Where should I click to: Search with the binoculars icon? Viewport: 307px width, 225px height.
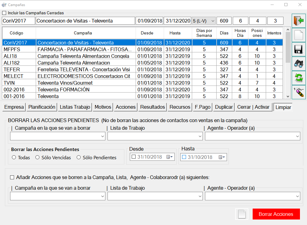(x=298, y=64)
